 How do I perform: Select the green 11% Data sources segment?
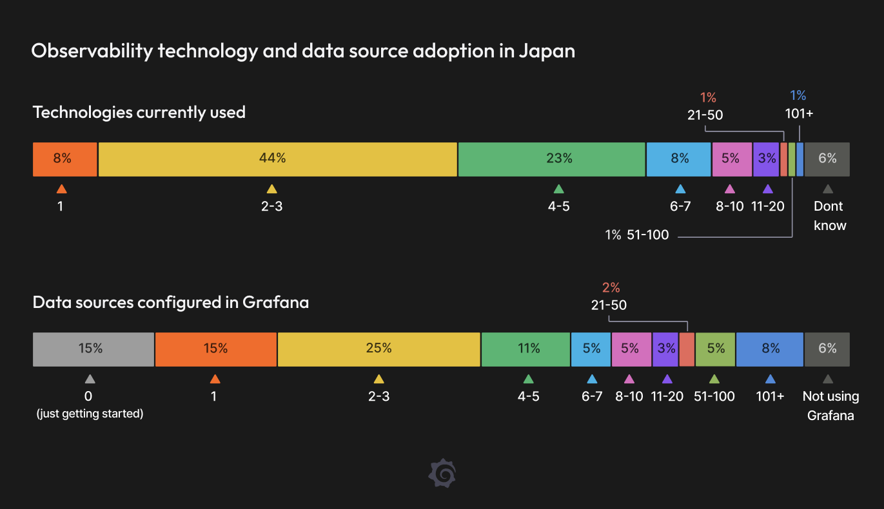(x=525, y=349)
